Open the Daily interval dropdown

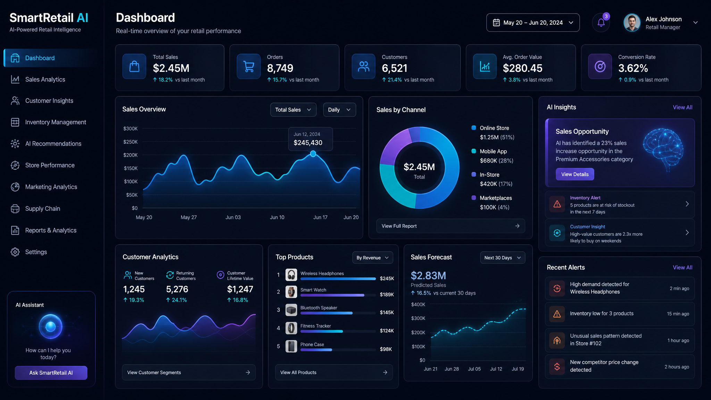[340, 110]
